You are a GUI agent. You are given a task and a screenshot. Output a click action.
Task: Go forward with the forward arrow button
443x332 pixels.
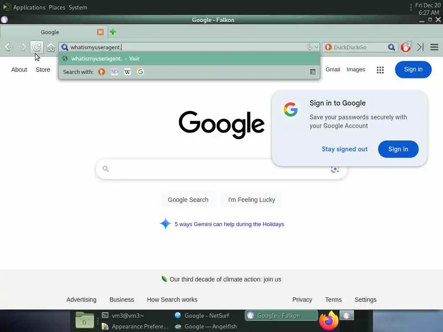(x=22, y=47)
